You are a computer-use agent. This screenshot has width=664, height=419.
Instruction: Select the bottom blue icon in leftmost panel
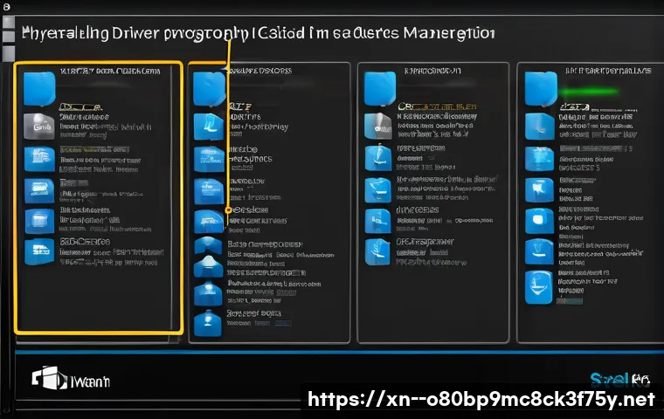[x=39, y=251]
